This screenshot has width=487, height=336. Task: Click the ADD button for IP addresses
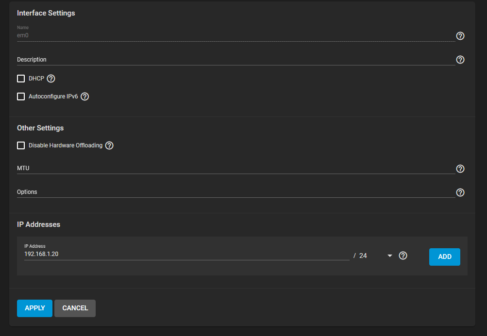444,257
